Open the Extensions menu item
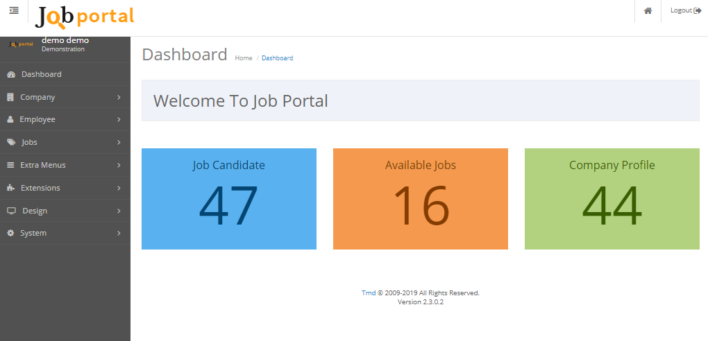Screen dimensions: 708x341 click(40, 188)
